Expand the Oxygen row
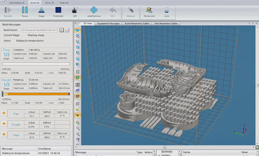 [x=4, y=124]
